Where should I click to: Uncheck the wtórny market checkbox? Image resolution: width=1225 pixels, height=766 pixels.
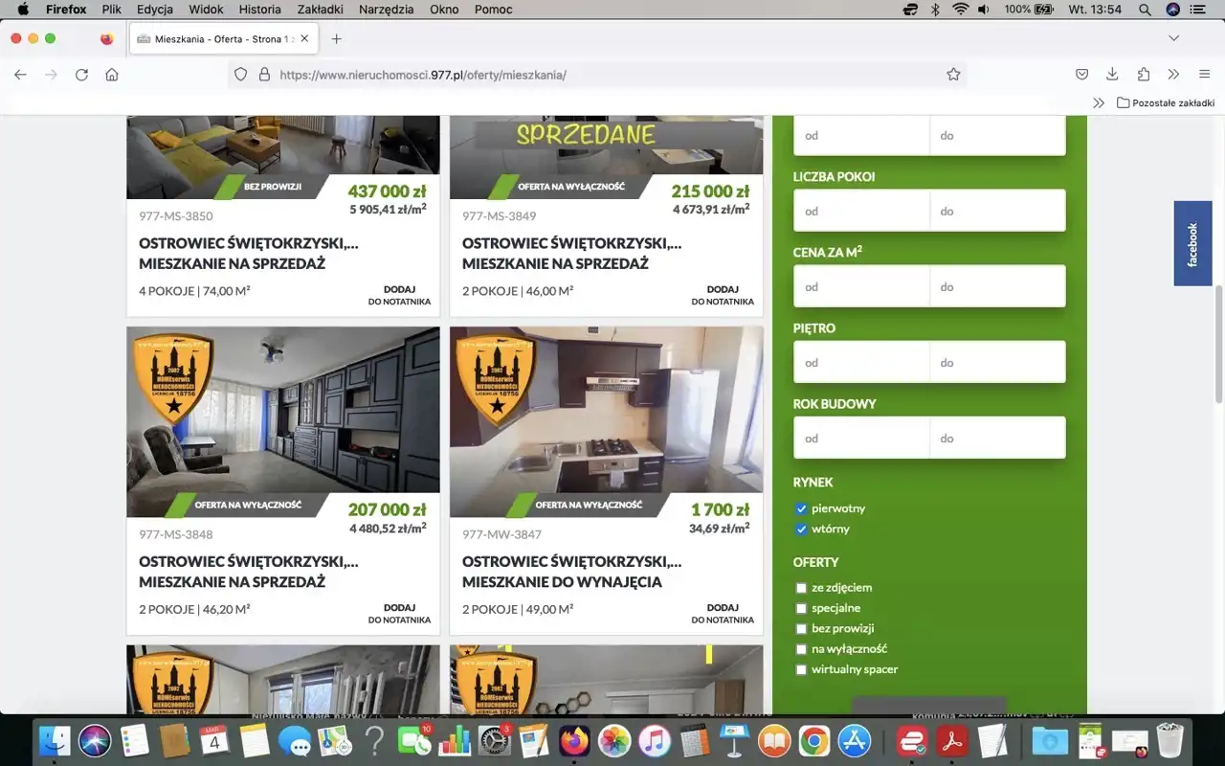point(802,529)
